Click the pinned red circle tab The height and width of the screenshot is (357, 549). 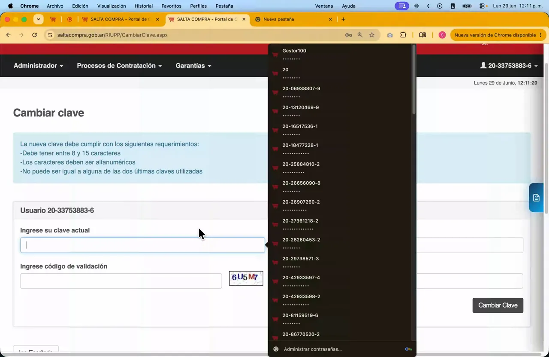pos(69,19)
